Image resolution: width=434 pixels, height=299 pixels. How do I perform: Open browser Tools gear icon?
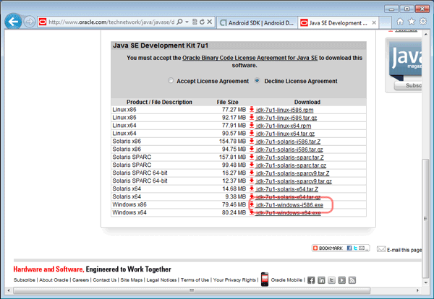423,22
